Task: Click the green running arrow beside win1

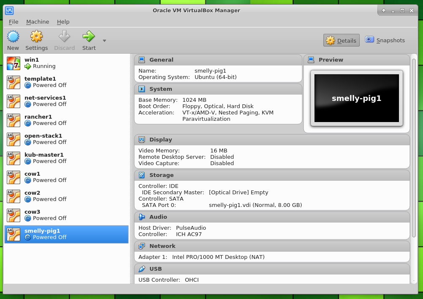Action: tap(28, 66)
